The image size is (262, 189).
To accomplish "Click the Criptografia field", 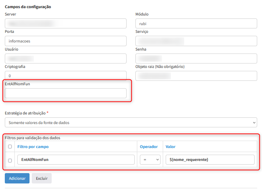I will coord(66,76).
